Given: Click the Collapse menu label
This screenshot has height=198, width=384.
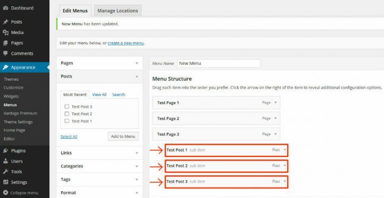Looking at the screenshot, I should pos(24,193).
